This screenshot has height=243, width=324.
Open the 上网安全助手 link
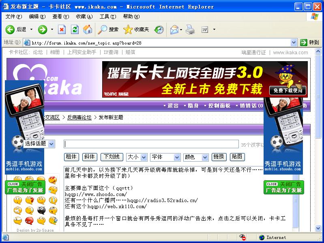82,52
